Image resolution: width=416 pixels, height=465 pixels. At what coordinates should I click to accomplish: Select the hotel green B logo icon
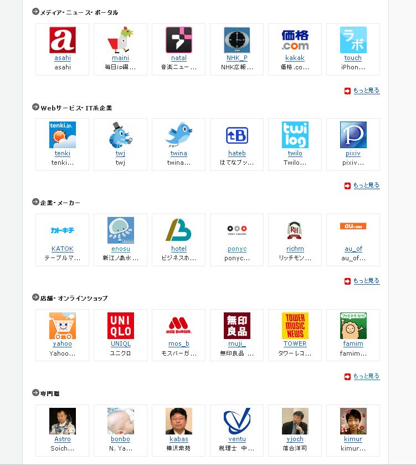pyautogui.click(x=179, y=230)
